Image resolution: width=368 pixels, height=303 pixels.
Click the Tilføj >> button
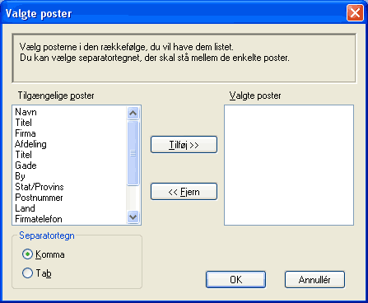184,145
